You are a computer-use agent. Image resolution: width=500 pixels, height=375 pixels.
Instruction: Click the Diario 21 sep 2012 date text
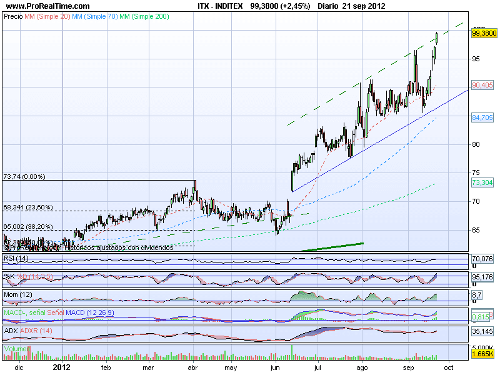pos(351,6)
